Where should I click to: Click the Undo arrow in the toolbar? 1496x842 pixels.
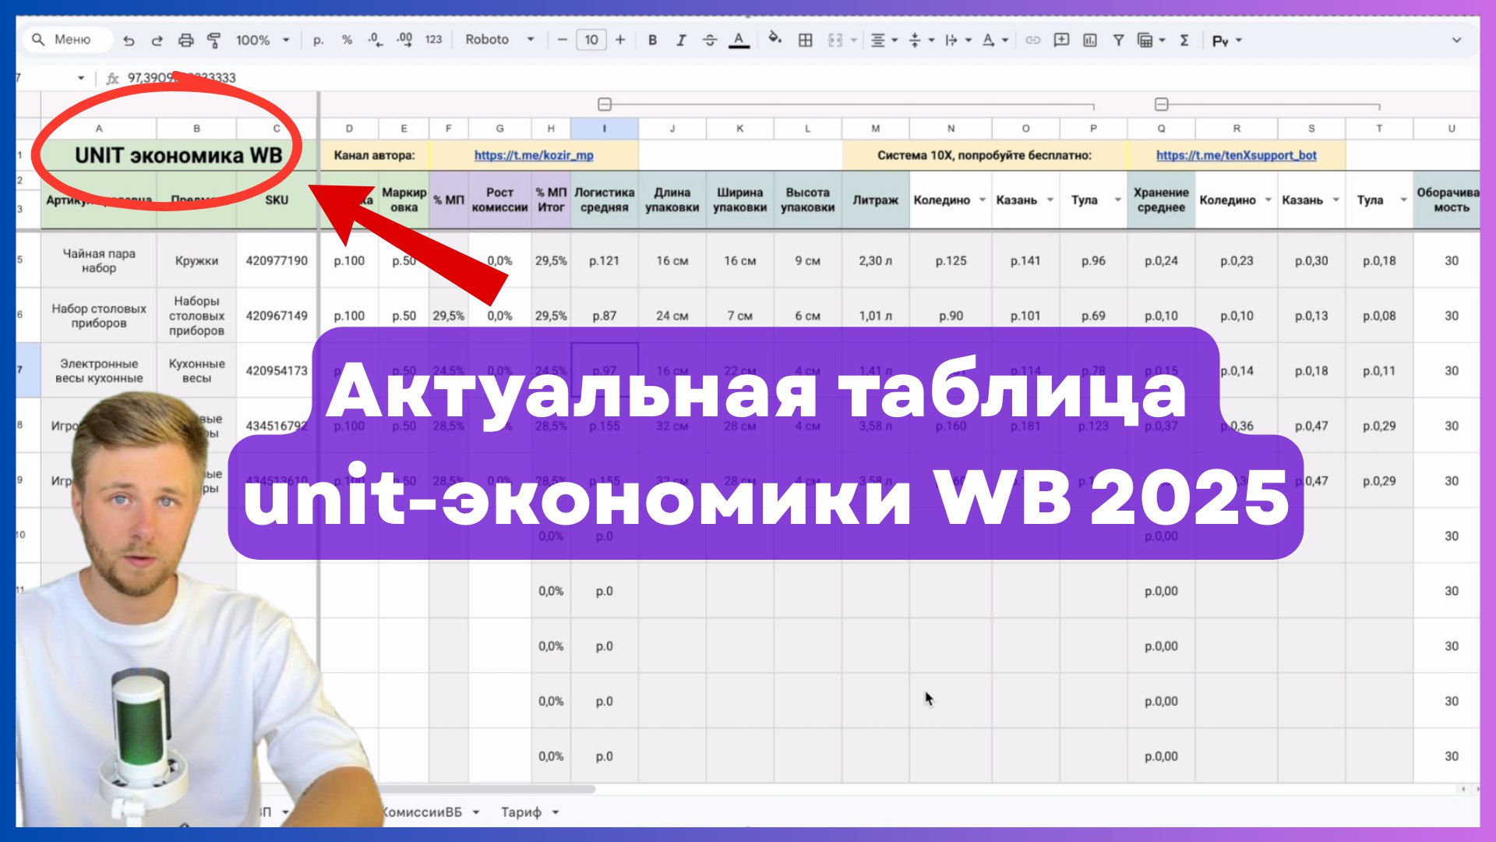(129, 40)
